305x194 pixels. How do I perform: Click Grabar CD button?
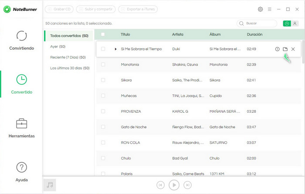59,9
